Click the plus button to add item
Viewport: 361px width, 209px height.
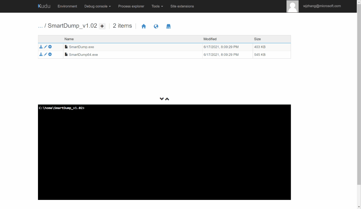pos(102,26)
